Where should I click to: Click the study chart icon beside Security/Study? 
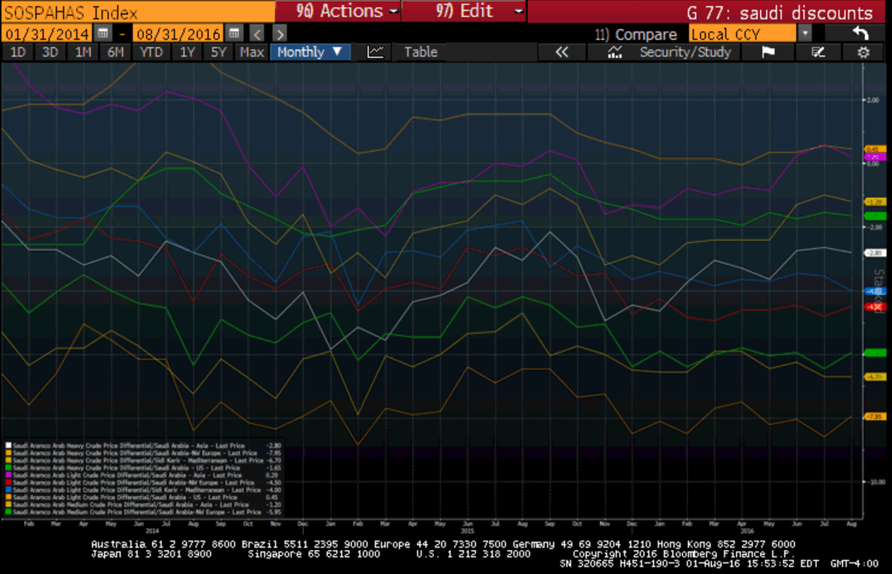coord(615,52)
